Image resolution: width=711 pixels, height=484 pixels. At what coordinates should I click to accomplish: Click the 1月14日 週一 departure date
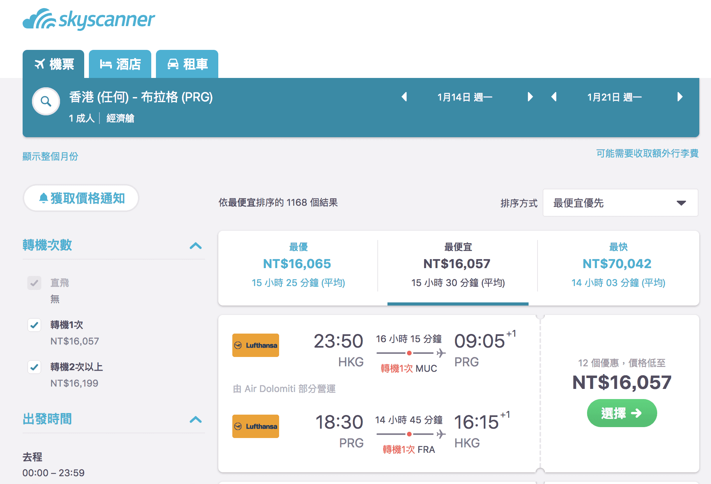tap(465, 97)
